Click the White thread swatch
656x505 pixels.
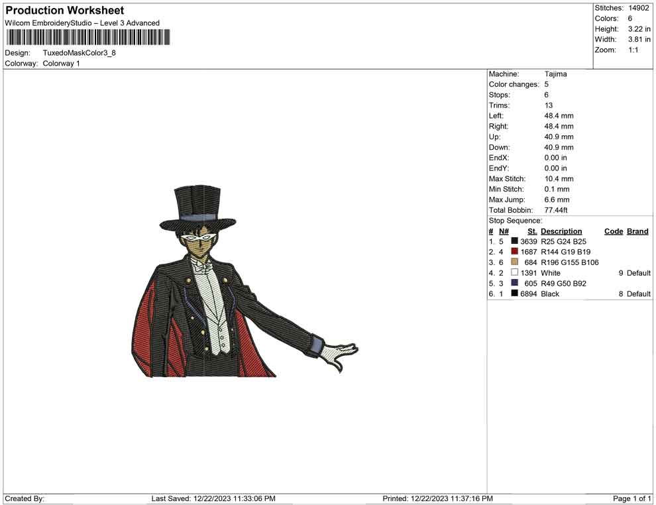pyautogui.click(x=515, y=272)
